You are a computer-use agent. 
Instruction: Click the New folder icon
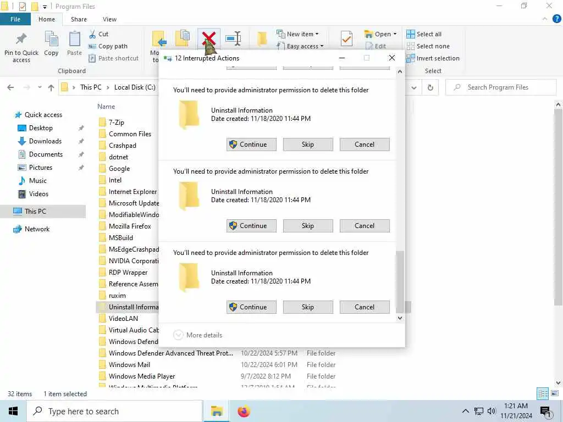[x=262, y=39]
